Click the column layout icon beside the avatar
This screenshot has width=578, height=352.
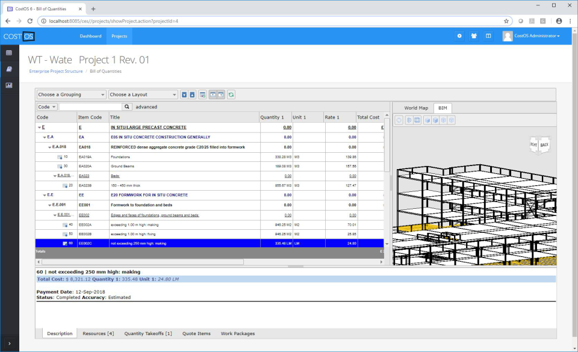pyautogui.click(x=488, y=36)
